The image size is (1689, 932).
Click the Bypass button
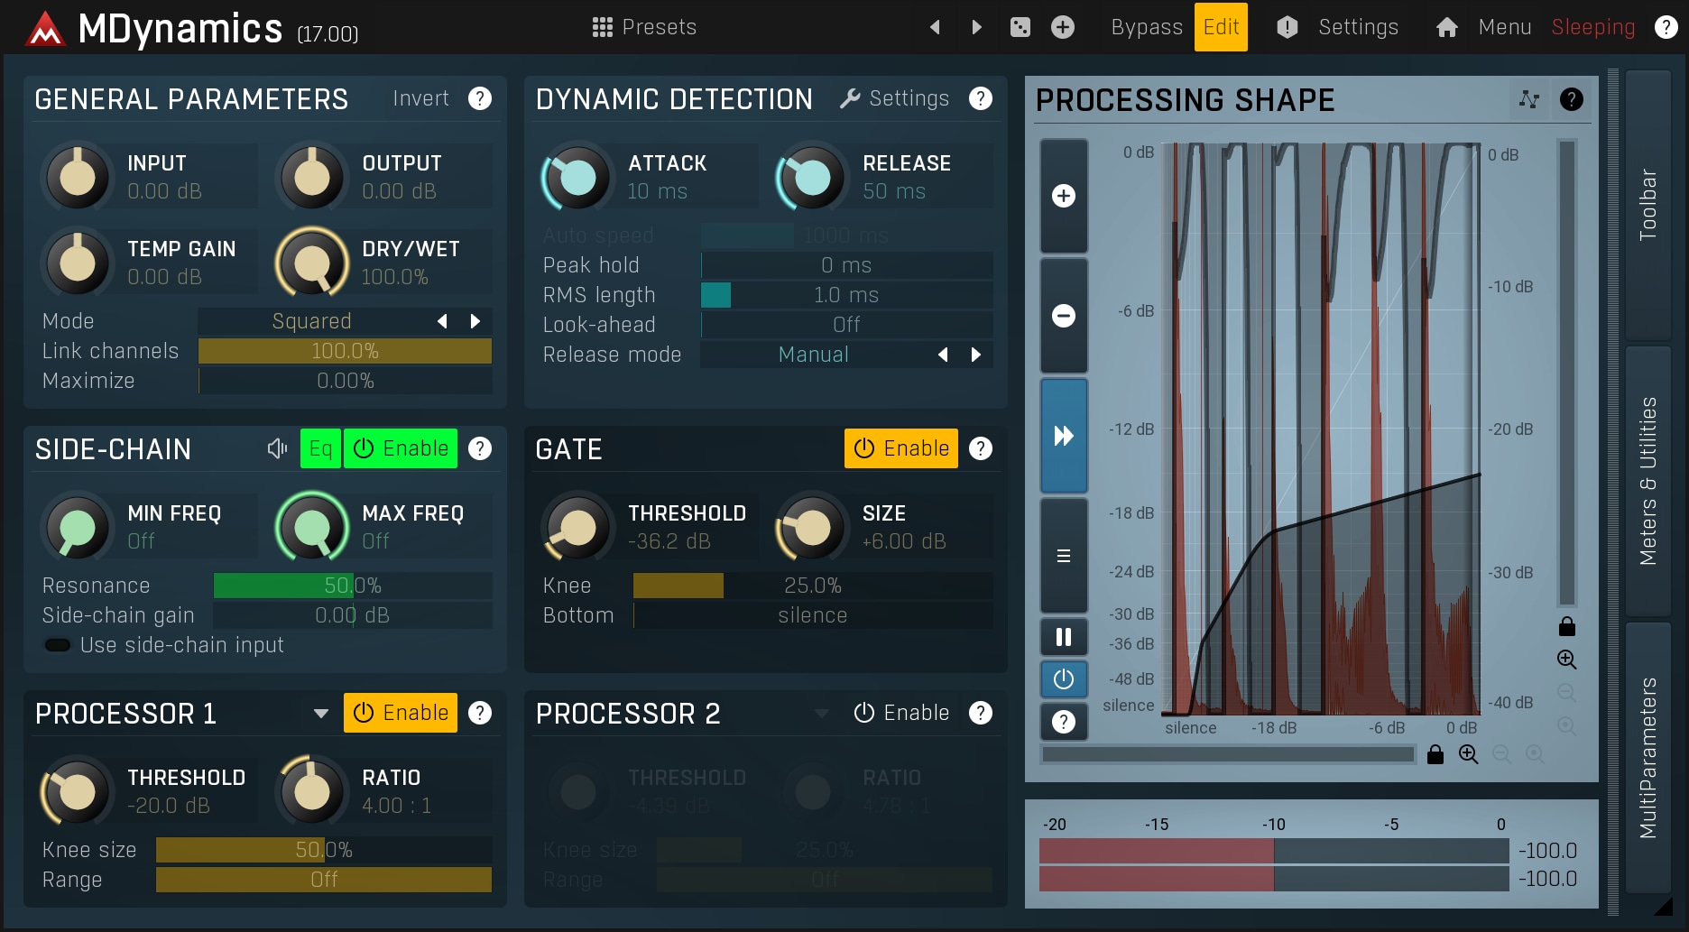[1146, 27]
